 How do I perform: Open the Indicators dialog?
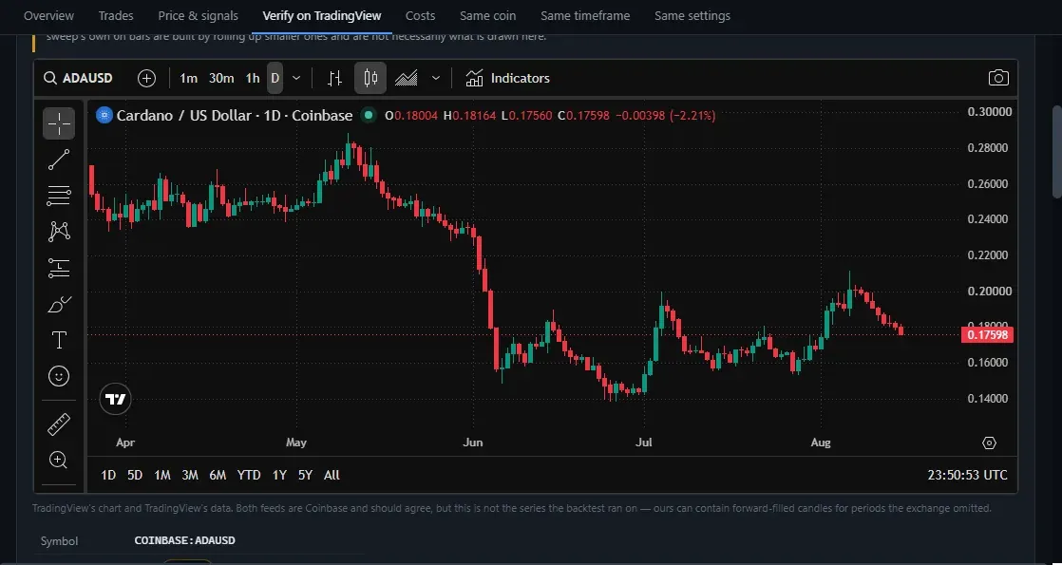coord(507,78)
